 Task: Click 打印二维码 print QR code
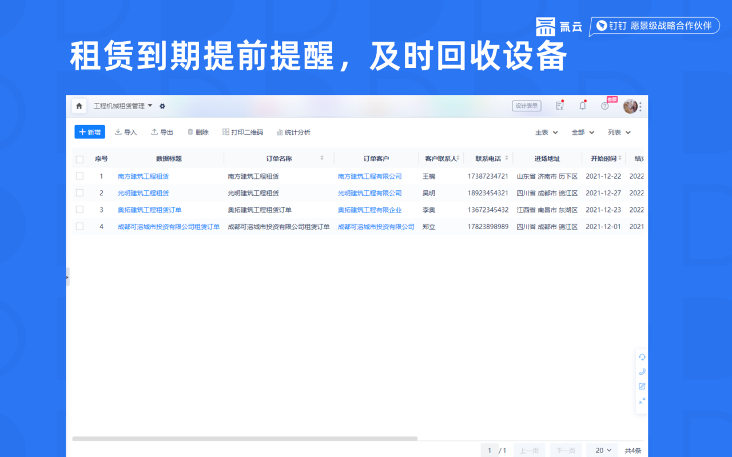[x=242, y=132]
